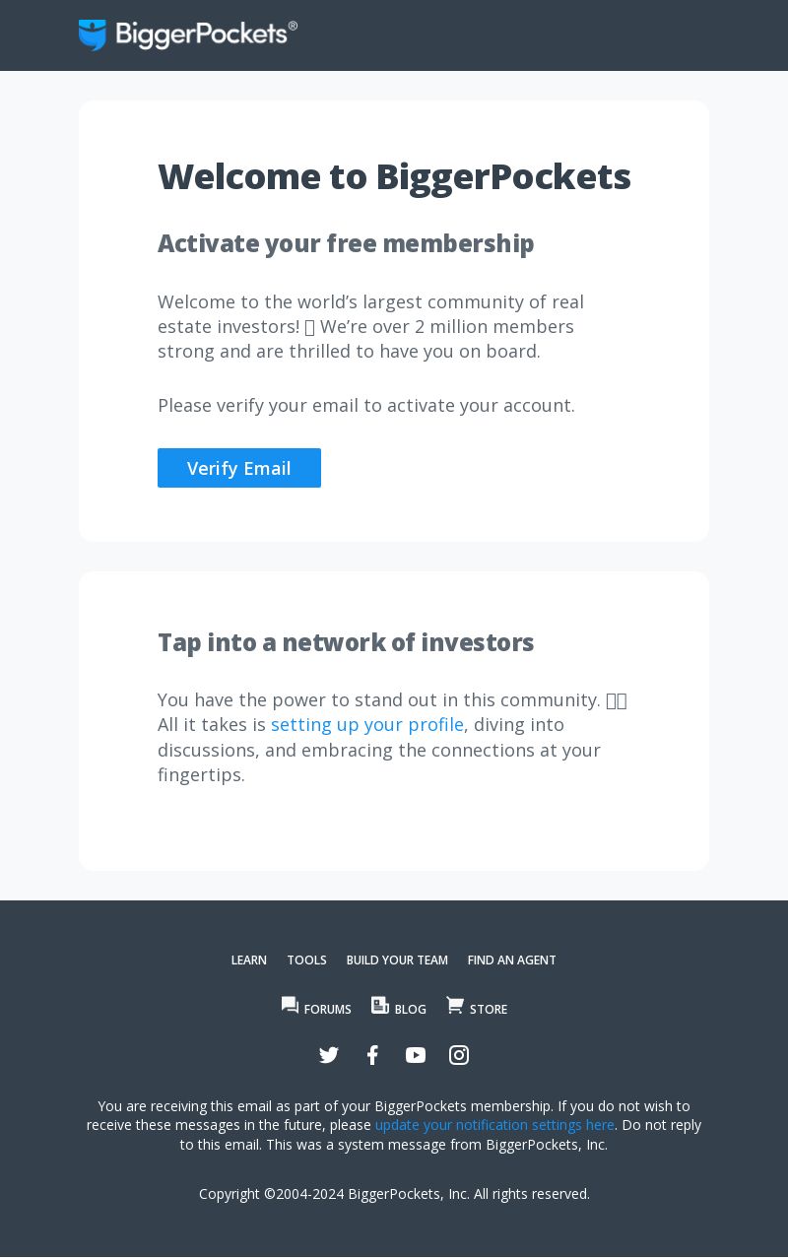This screenshot has height=1258, width=788.
Task: Open the TOOLS footer menu item
Action: 306,960
